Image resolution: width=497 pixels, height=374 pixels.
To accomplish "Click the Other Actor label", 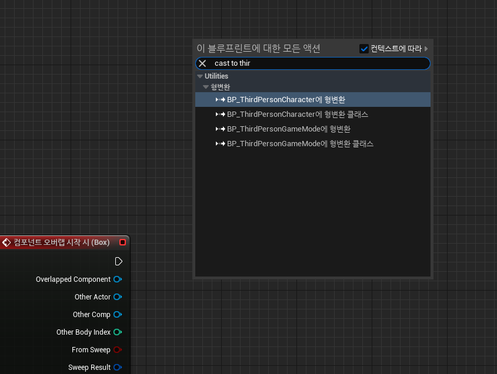I will click(92, 297).
